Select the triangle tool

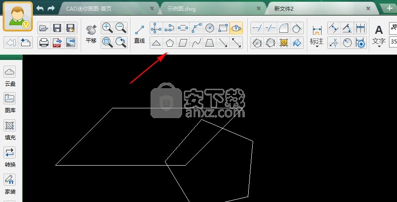(x=156, y=43)
